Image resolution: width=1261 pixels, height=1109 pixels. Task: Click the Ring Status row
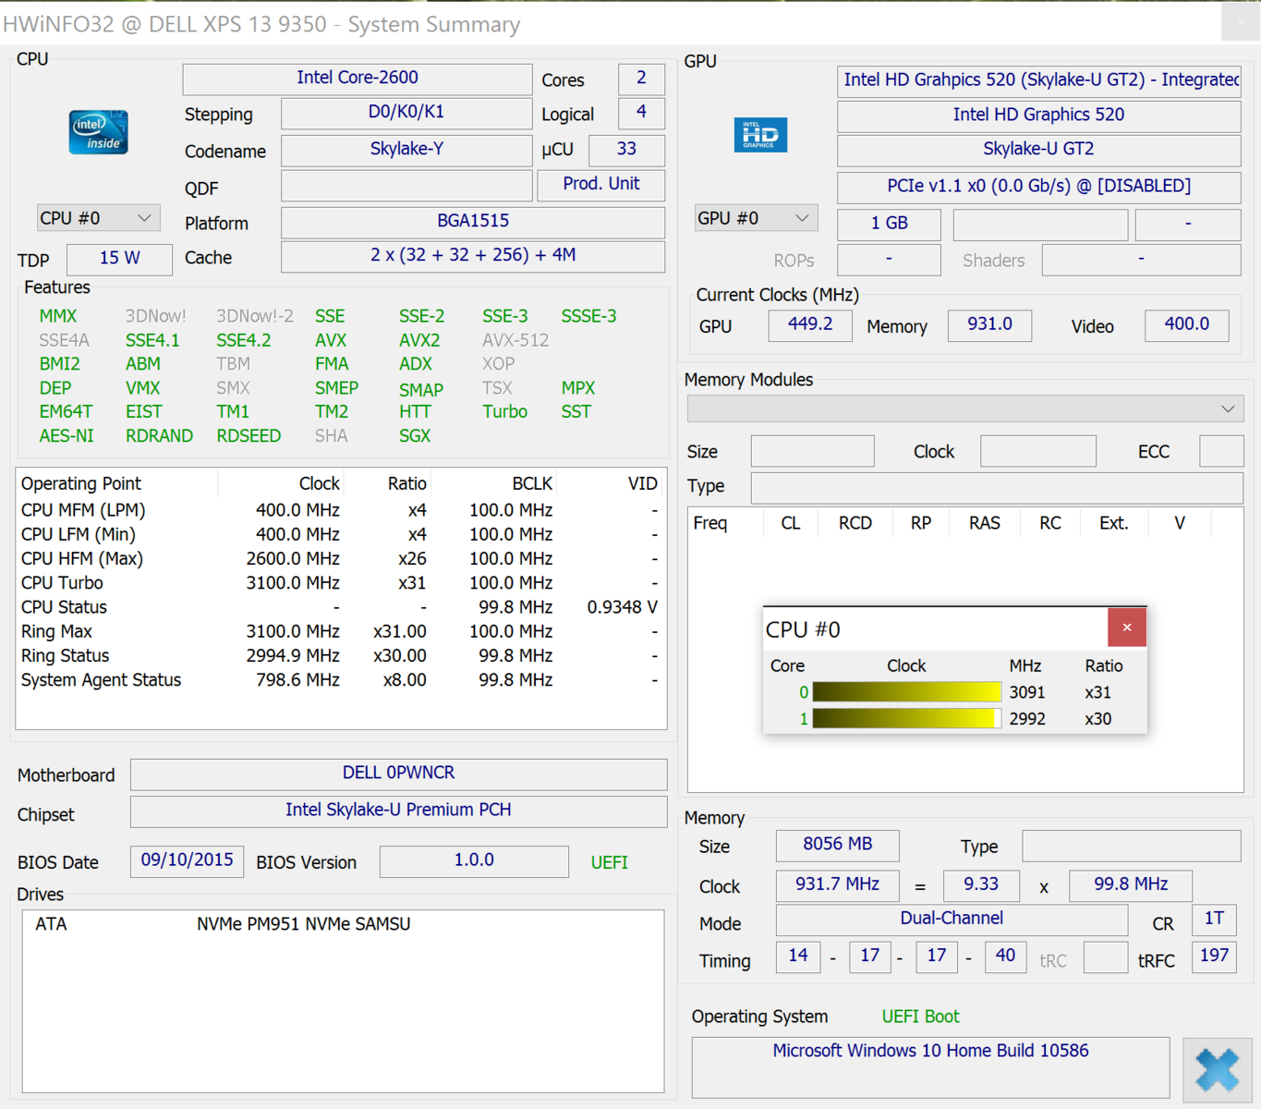click(x=341, y=656)
